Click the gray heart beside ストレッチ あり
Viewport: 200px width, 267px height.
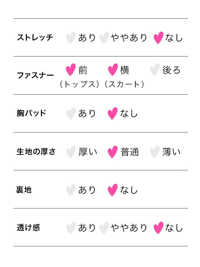[x=71, y=38]
